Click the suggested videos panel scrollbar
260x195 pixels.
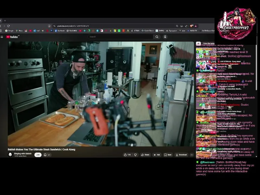click(256, 68)
